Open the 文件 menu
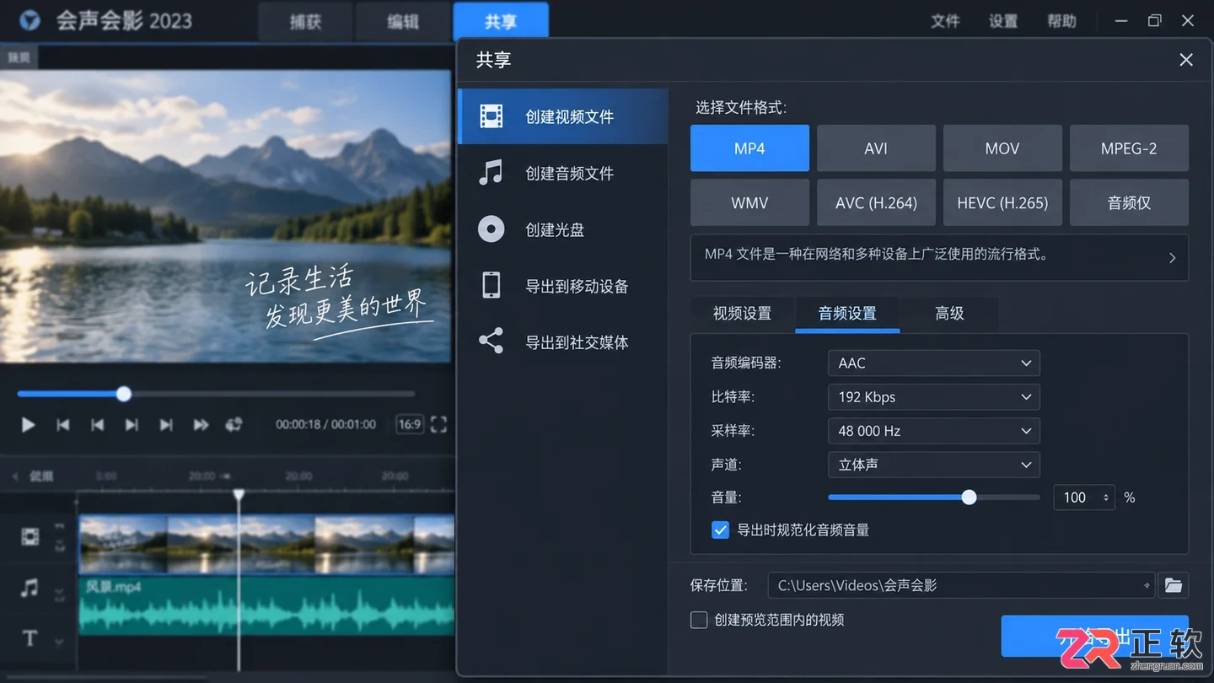The width and height of the screenshot is (1214, 683). [945, 21]
